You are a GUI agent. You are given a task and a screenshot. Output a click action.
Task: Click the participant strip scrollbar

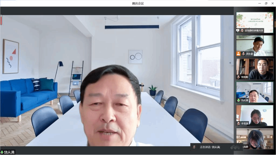[275, 23]
